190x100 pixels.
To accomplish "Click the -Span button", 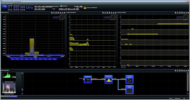I will (43, 6).
